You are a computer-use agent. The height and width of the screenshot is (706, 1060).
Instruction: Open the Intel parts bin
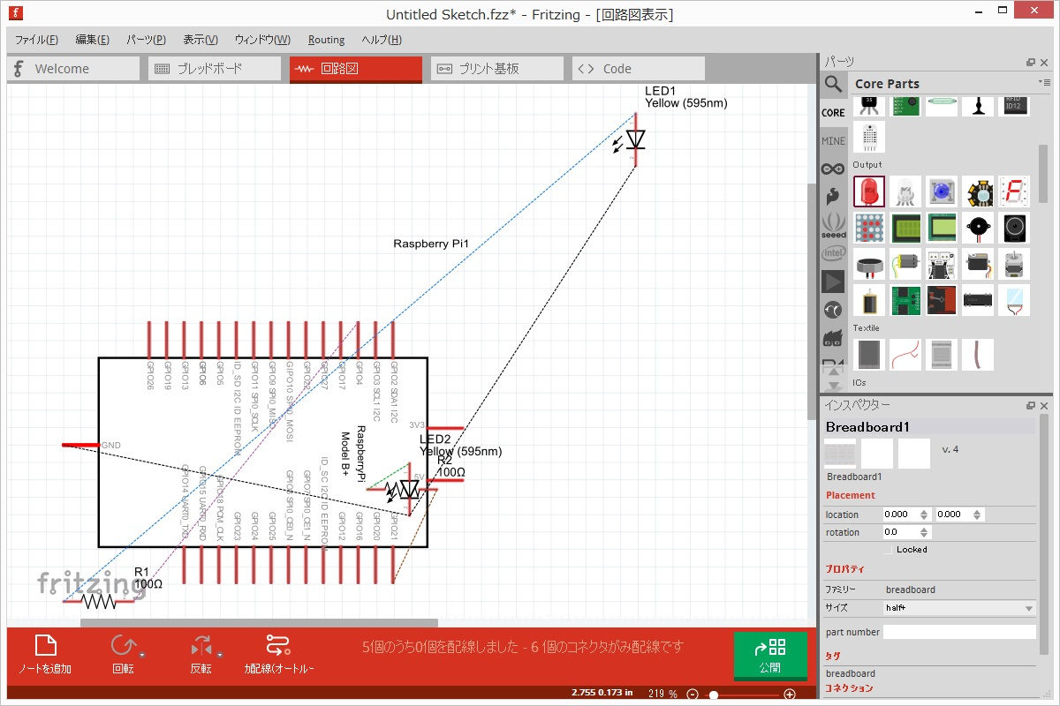coord(833,253)
